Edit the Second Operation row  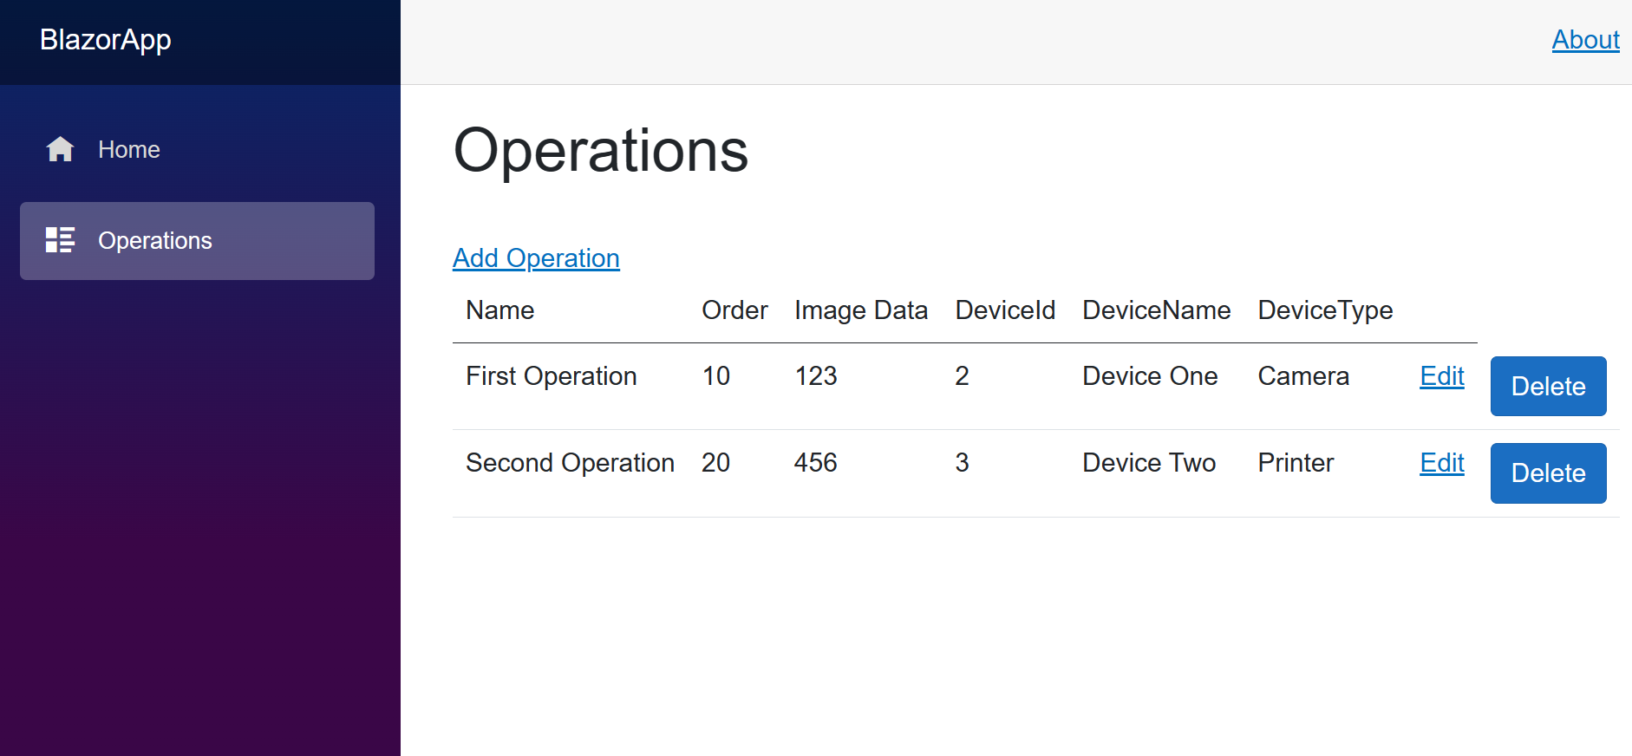(x=1441, y=463)
